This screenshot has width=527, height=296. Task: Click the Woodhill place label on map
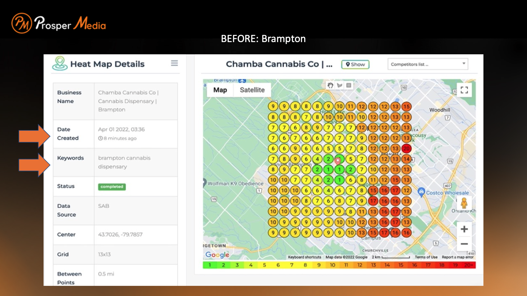point(440,110)
